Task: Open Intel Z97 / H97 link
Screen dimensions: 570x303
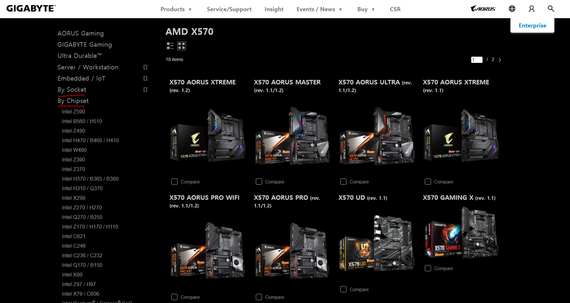Action: [x=79, y=284]
